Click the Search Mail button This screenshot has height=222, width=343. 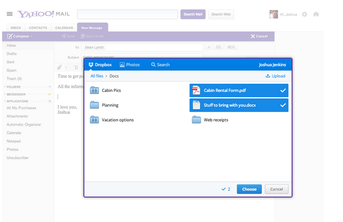193,14
